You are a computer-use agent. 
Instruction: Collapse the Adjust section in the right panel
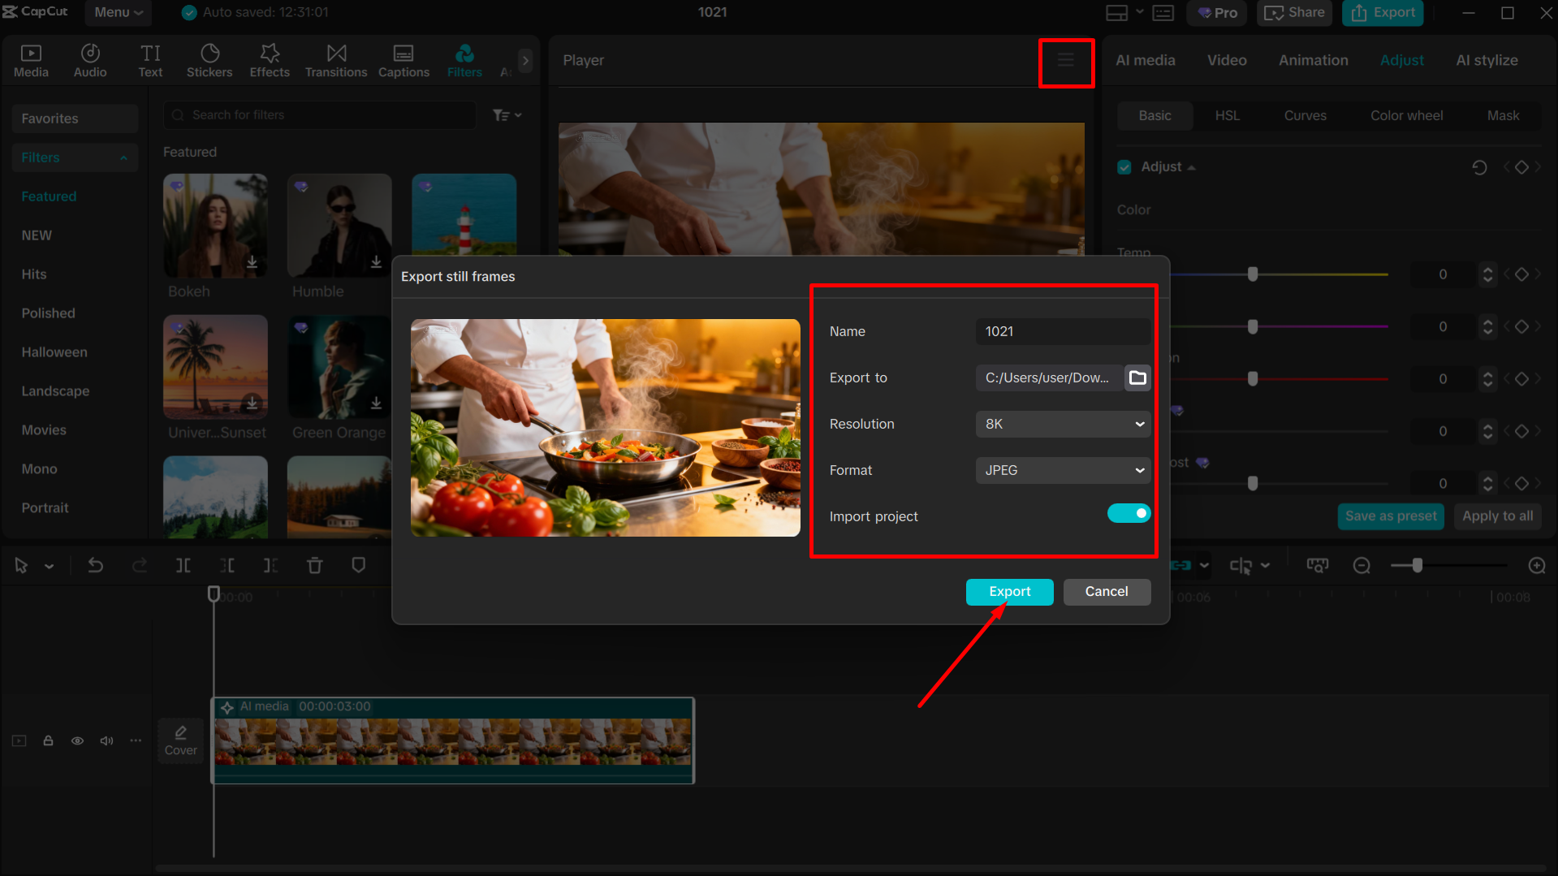pyautogui.click(x=1192, y=166)
